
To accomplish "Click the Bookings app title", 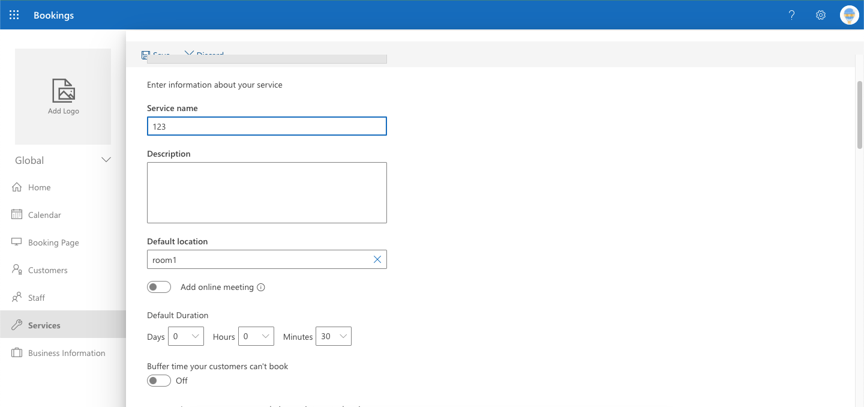I will coord(53,15).
